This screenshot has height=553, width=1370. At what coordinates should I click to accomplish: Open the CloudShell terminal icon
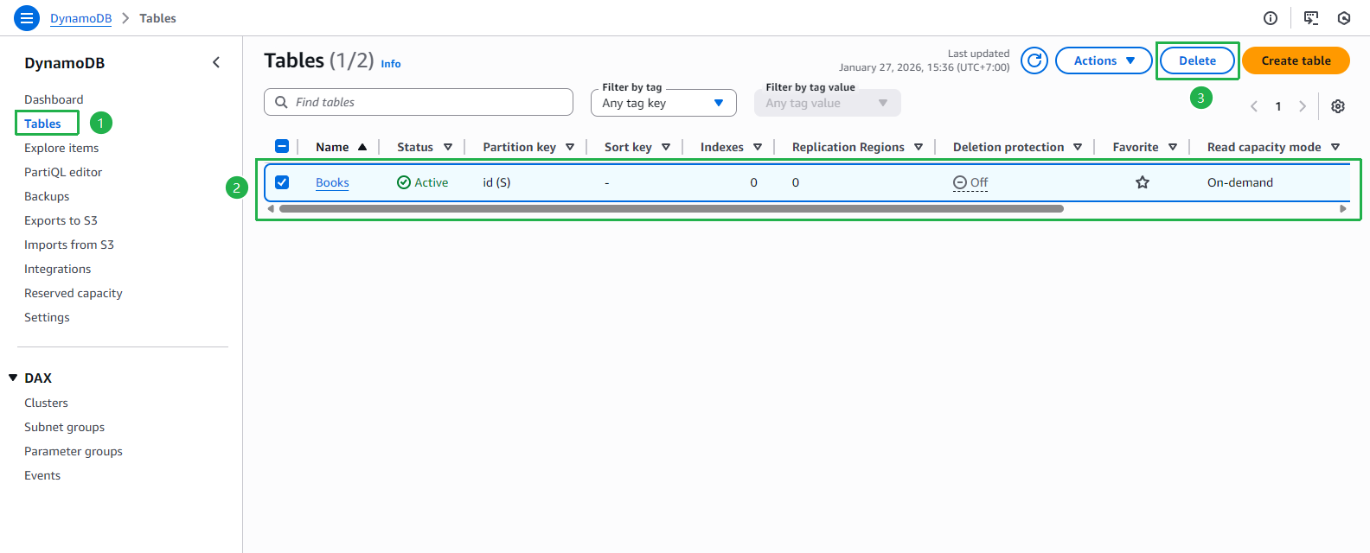1311,18
